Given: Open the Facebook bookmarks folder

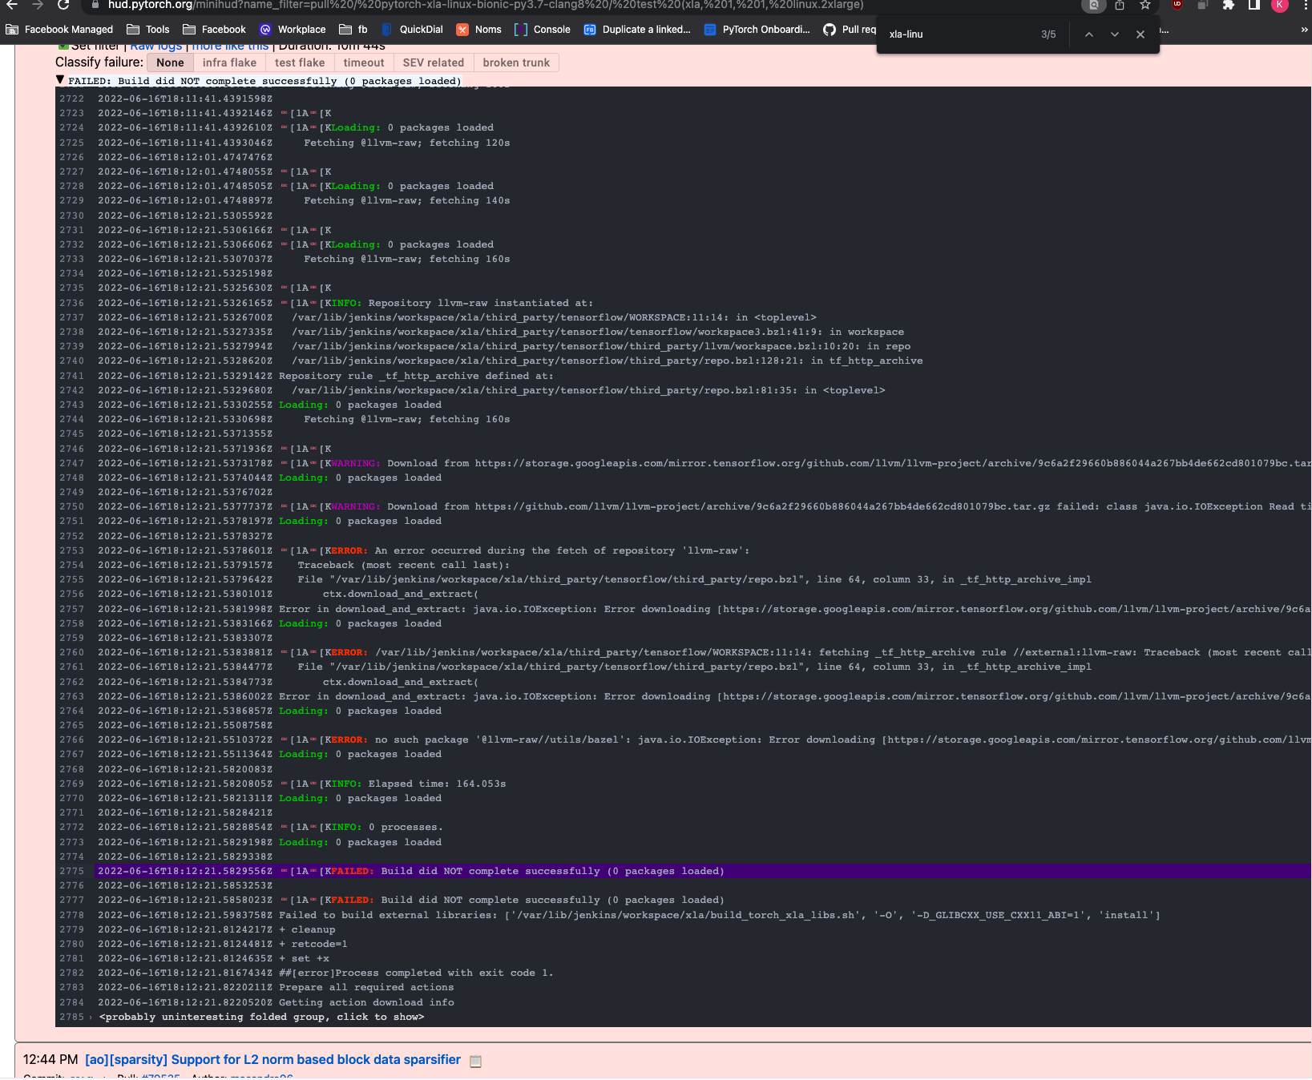Looking at the screenshot, I should coord(215,30).
